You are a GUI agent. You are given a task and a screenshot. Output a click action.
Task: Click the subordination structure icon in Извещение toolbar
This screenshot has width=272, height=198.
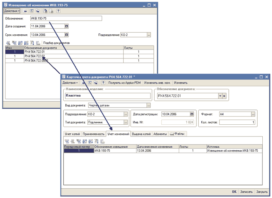point(51,11)
